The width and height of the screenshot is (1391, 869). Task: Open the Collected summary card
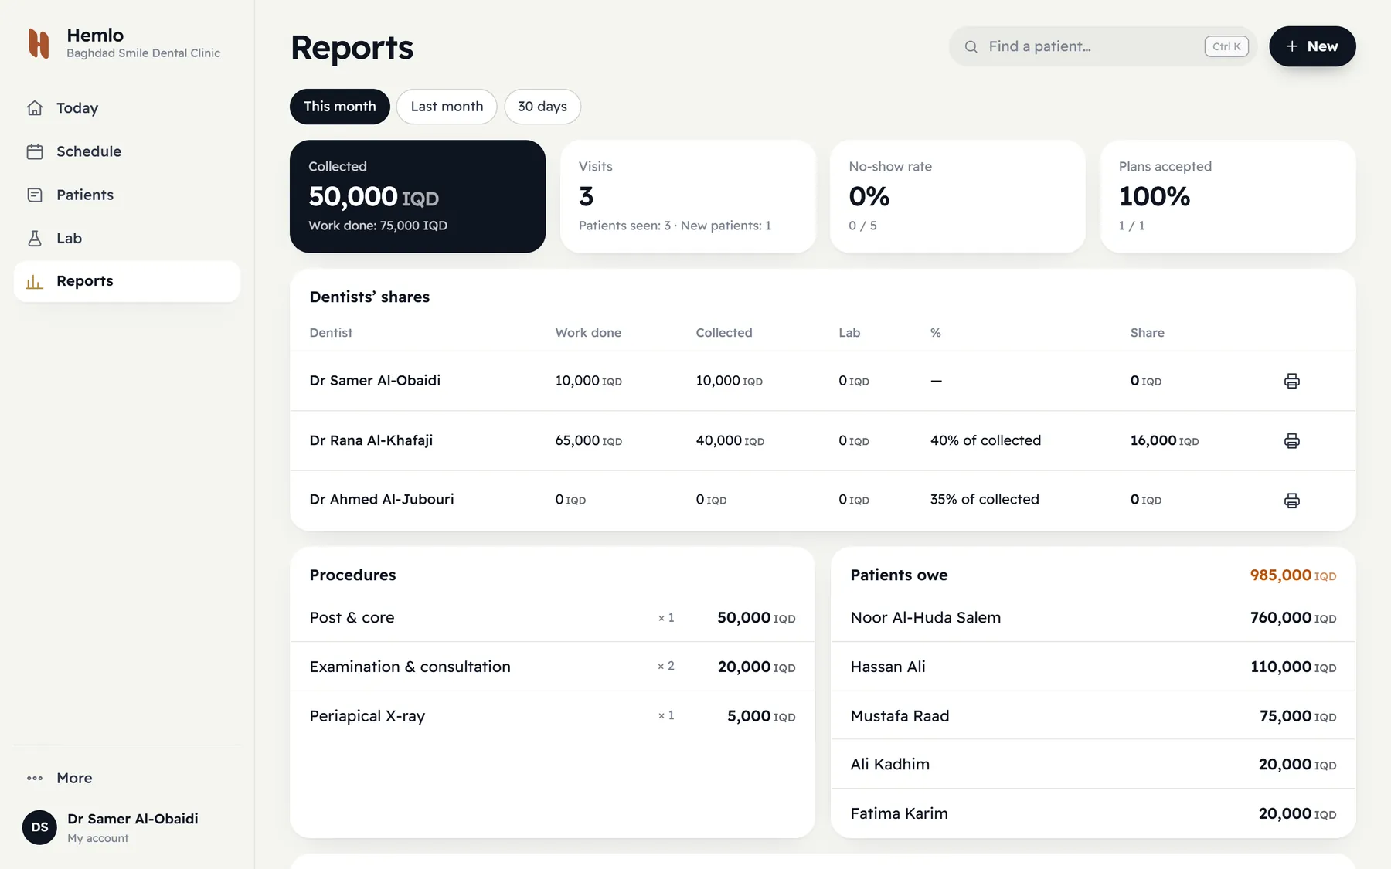click(x=417, y=196)
